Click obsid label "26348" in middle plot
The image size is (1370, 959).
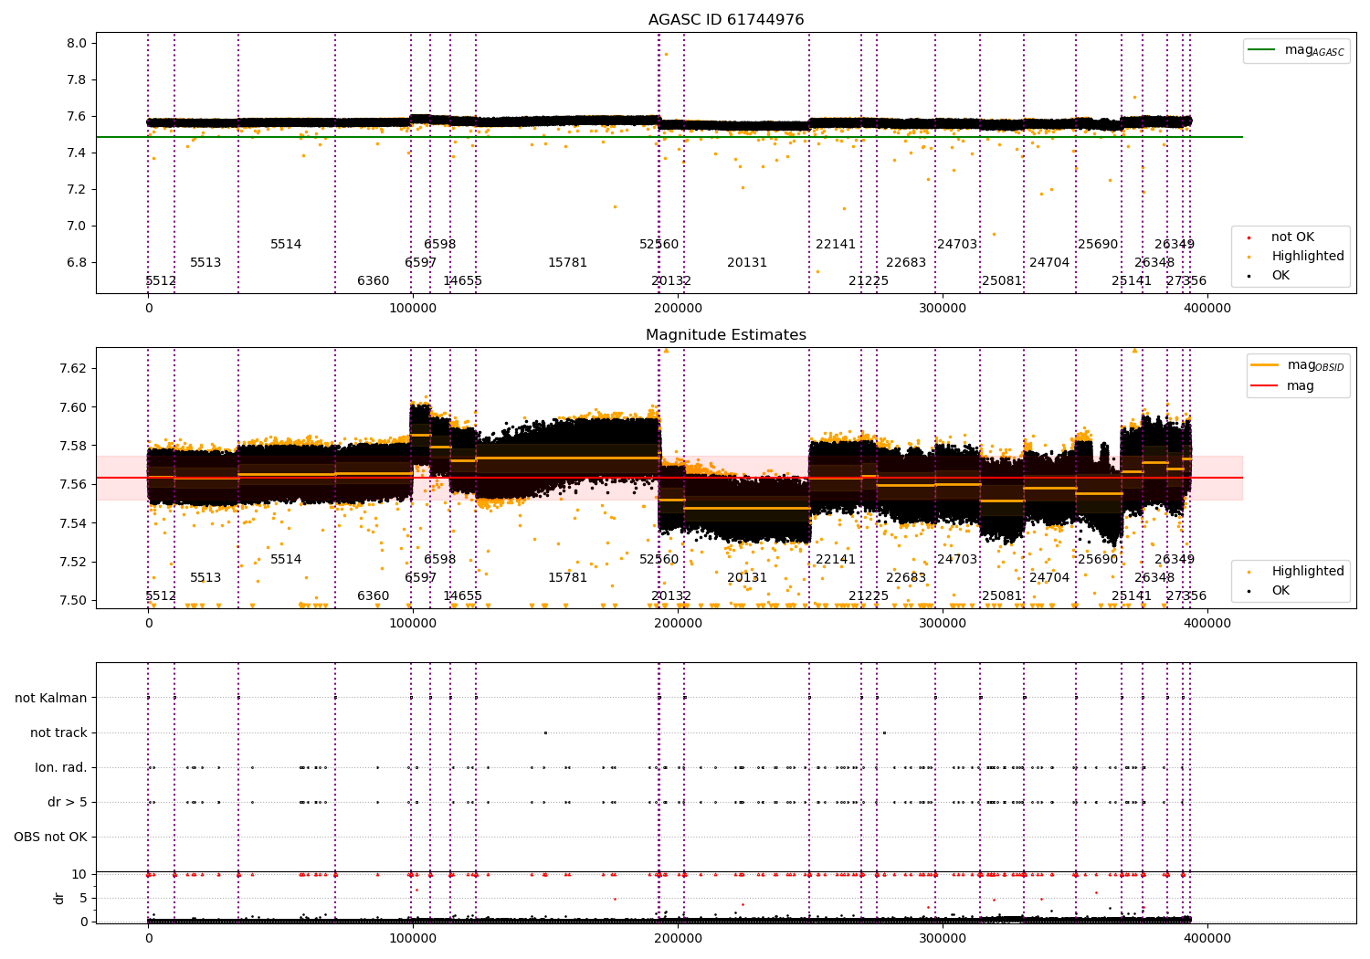[1154, 578]
